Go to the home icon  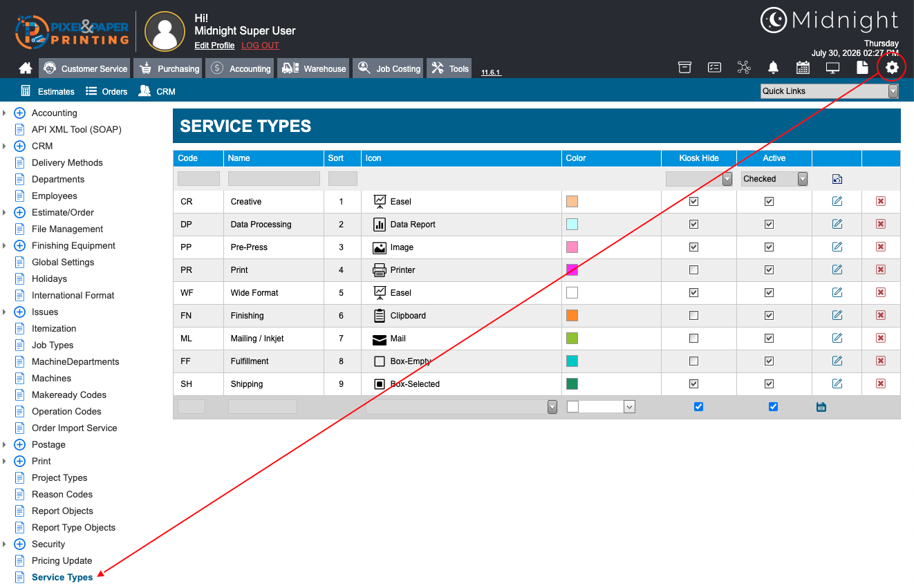click(x=26, y=68)
